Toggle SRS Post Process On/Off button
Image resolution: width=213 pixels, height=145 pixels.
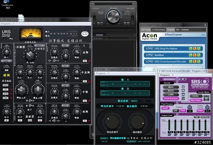pos(165,108)
